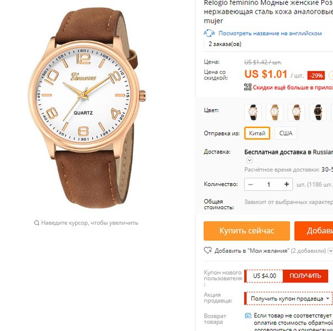Increase quantity with the plus button

287,184
